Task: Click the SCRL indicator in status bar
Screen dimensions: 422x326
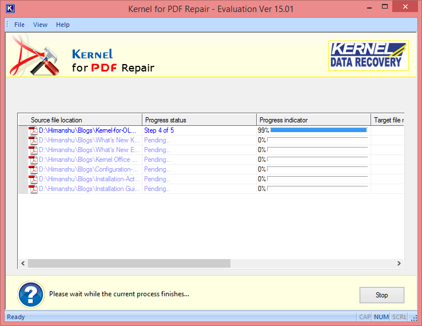Action: coord(399,317)
